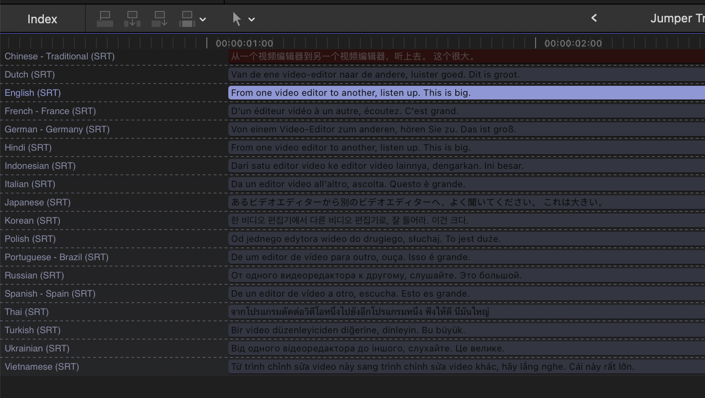This screenshot has width=705, height=398.
Task: Go back in timeline history arrow
Action: click(x=594, y=18)
